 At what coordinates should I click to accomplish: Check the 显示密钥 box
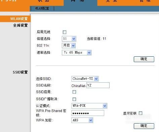click(141, 113)
